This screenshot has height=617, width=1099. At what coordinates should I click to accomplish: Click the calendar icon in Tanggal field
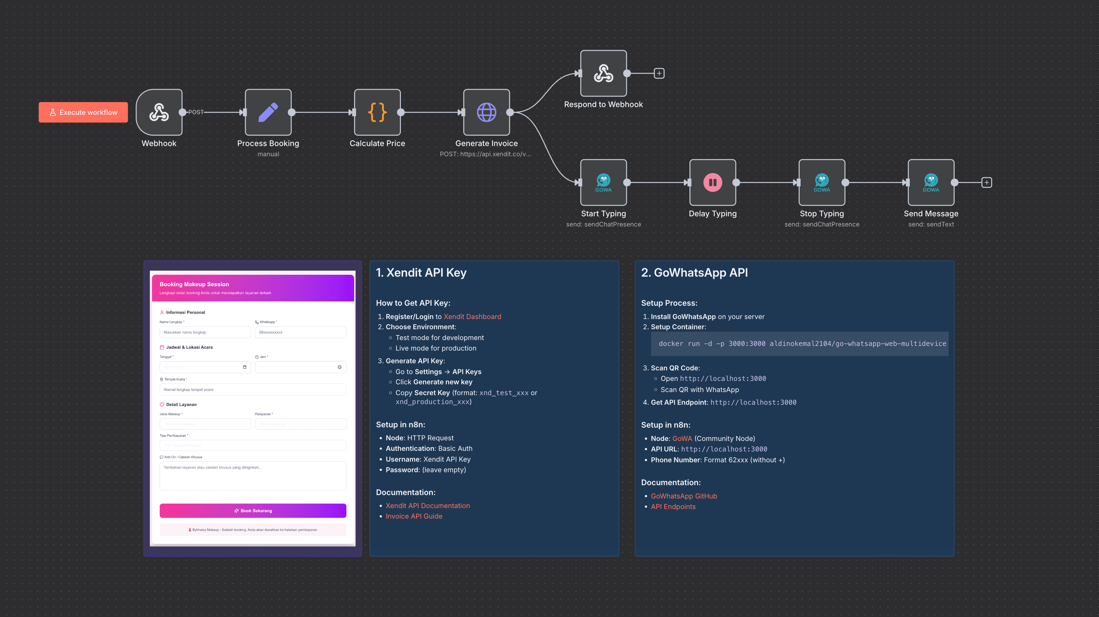click(245, 367)
